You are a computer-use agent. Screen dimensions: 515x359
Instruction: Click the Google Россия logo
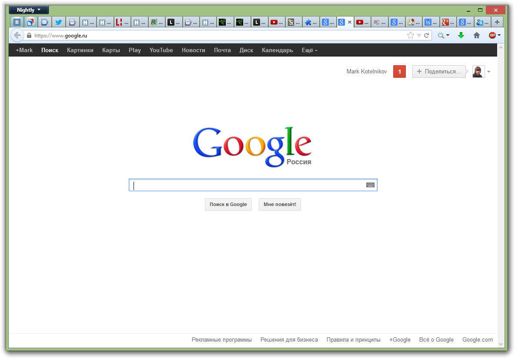click(252, 146)
